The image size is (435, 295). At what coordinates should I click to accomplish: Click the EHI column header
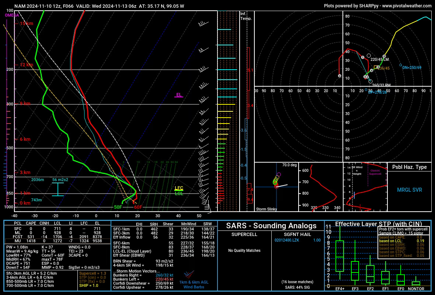(139, 224)
